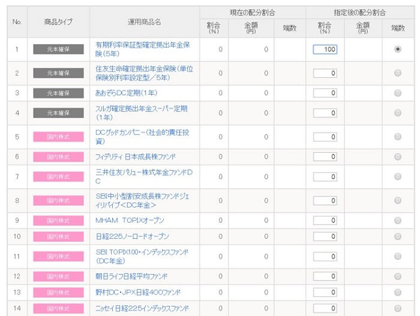
Task: Click ratio input for フィデリティ row
Action: [x=325, y=157]
